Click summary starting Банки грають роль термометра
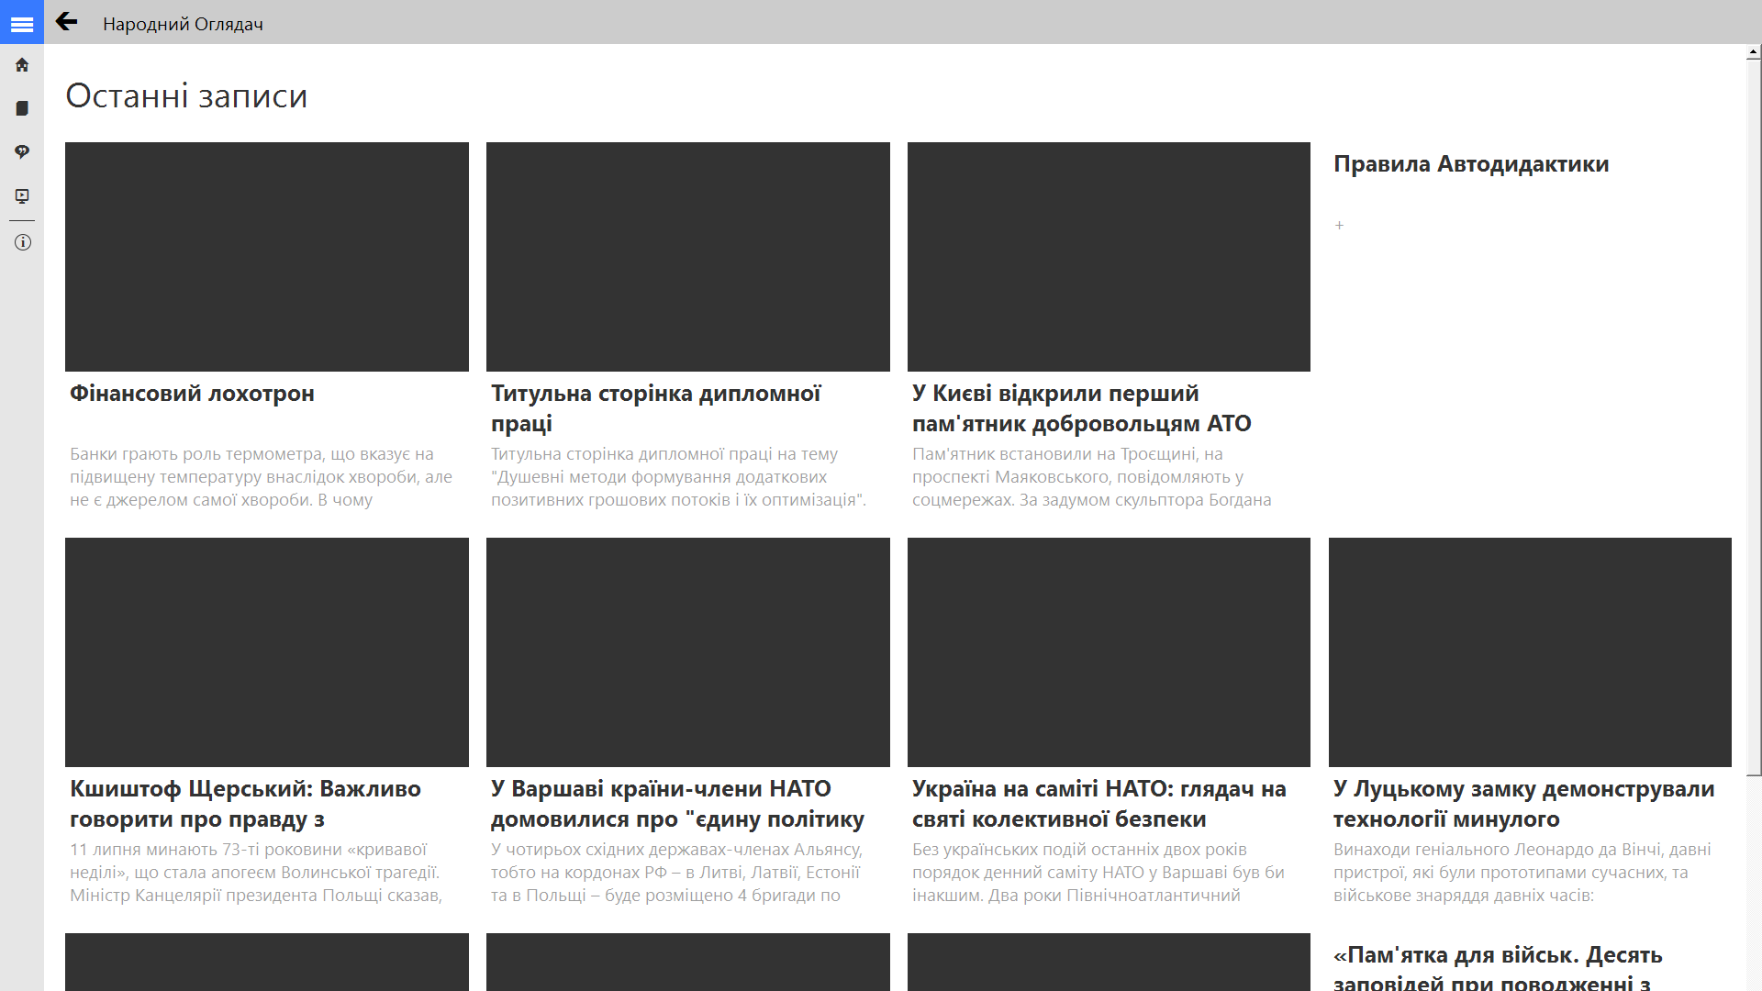Viewport: 1762px width, 991px height. tap(262, 477)
